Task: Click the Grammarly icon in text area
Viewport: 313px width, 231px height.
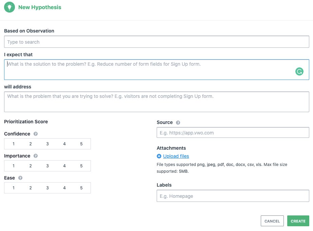Action: [299, 71]
